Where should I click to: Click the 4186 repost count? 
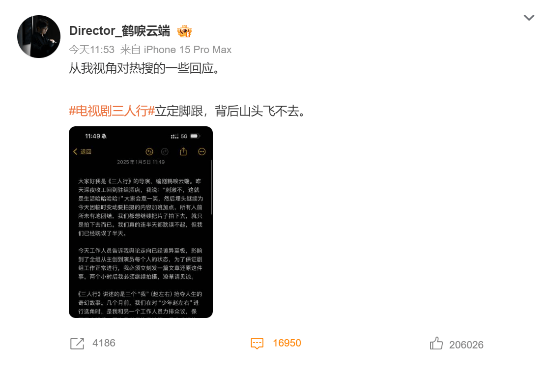click(104, 343)
